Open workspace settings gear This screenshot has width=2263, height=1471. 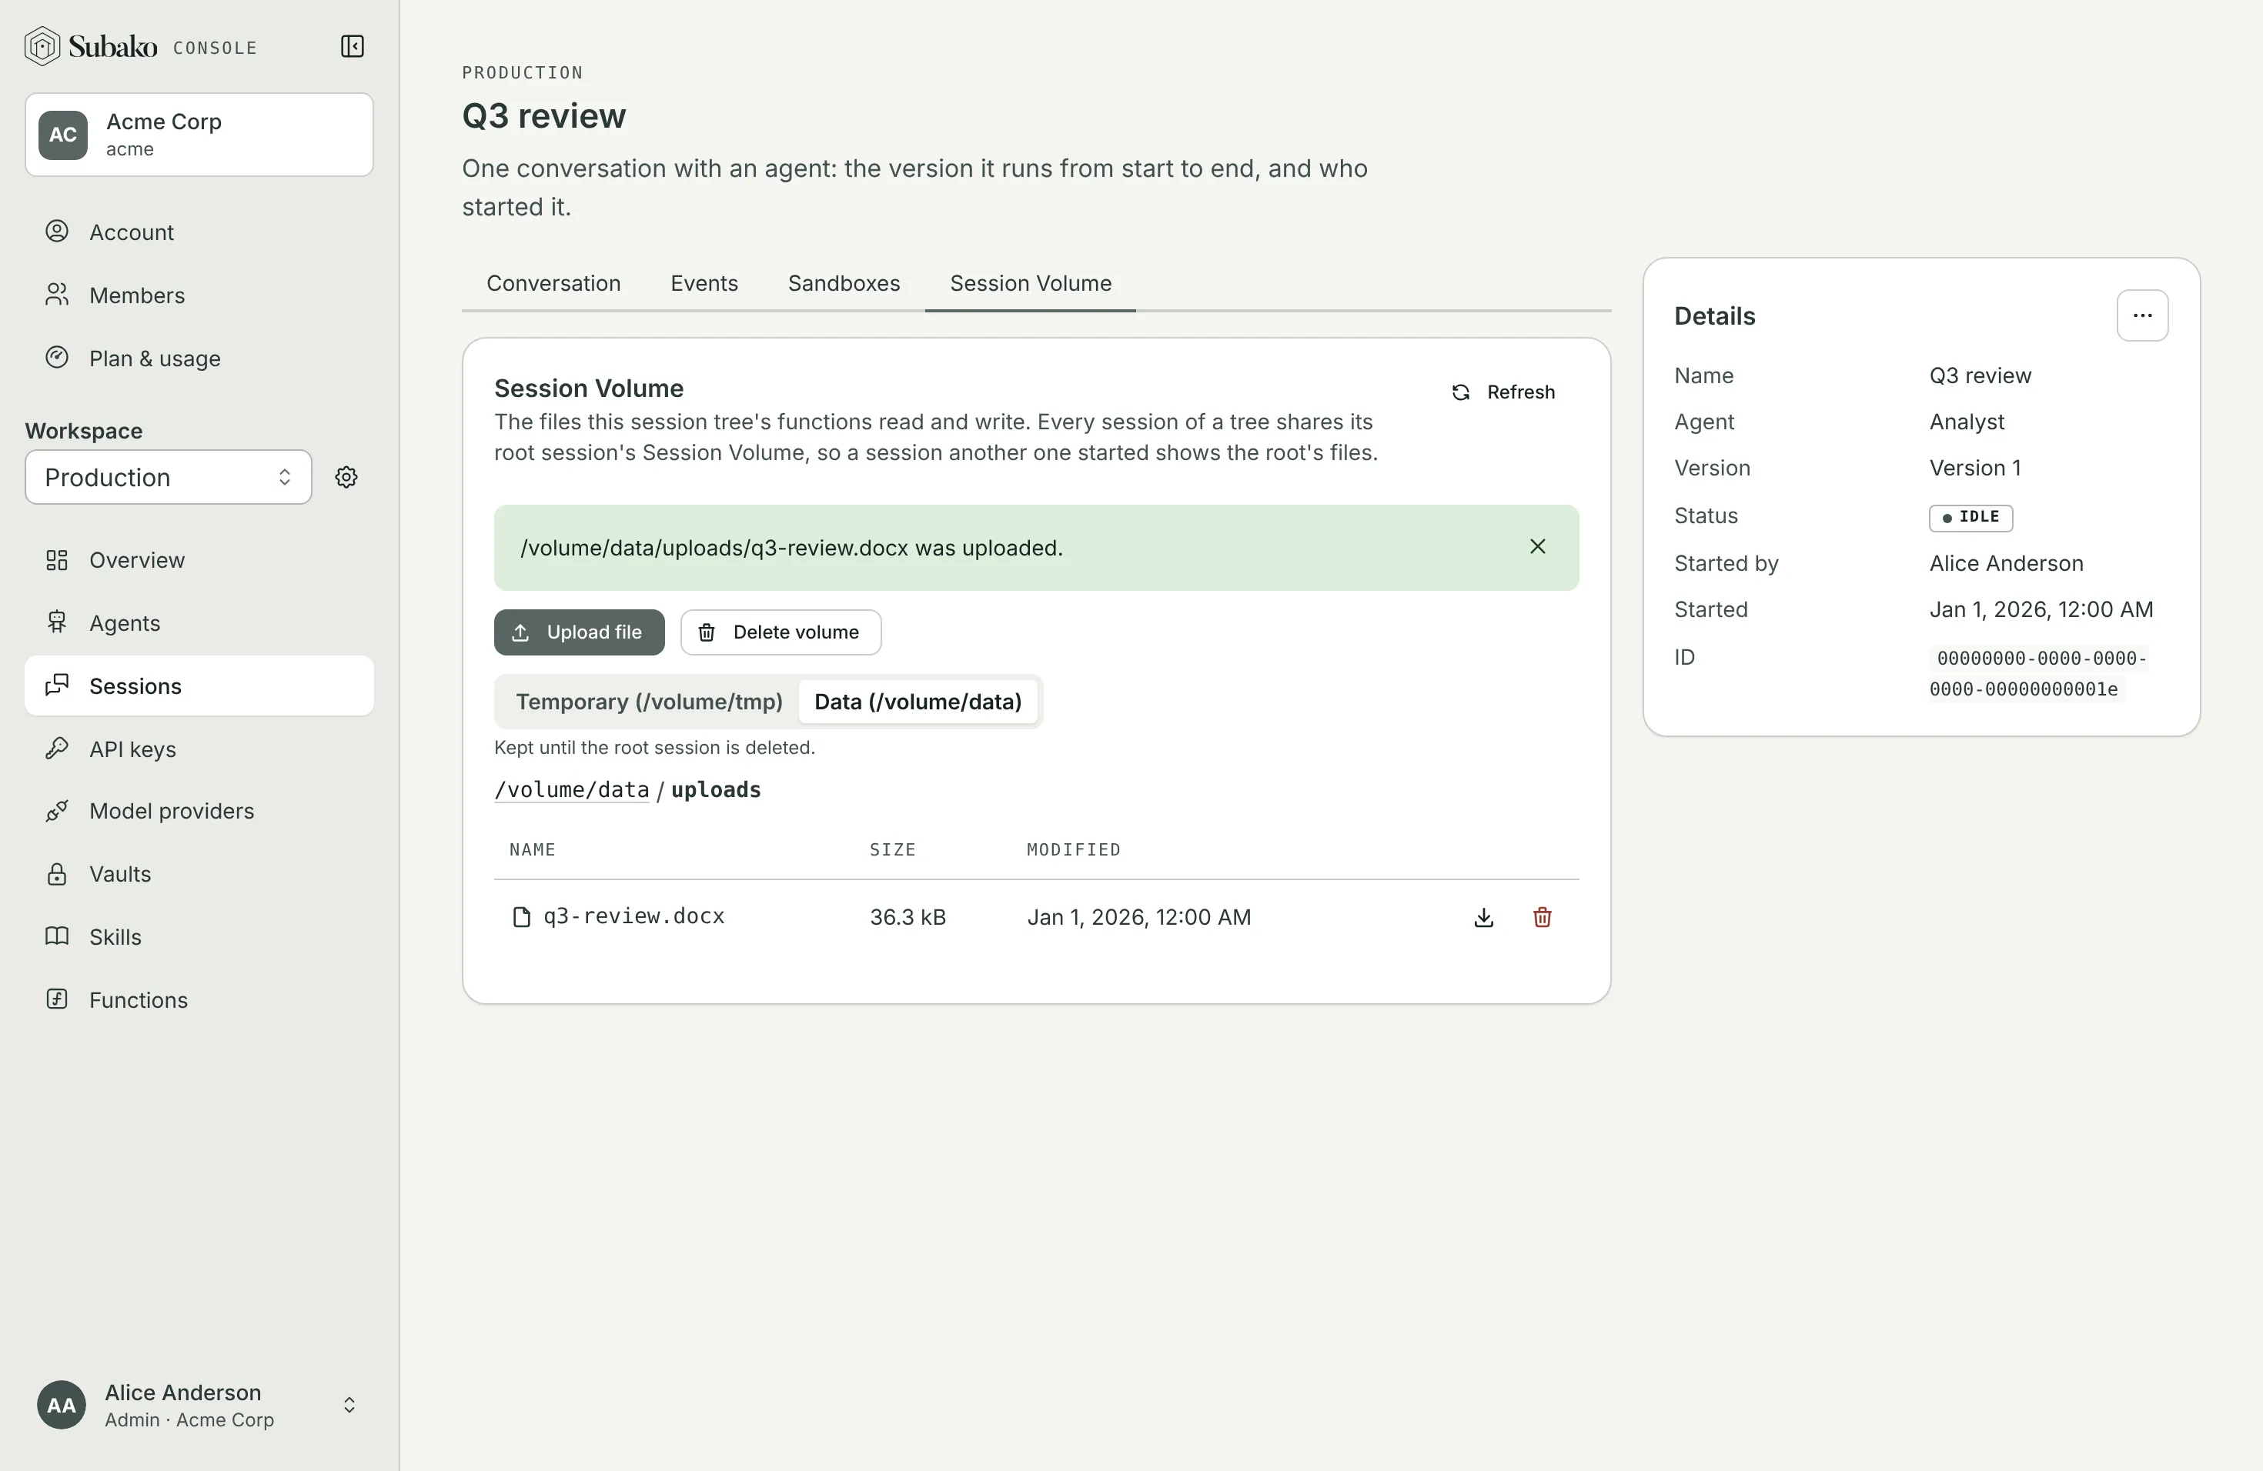[x=346, y=477]
